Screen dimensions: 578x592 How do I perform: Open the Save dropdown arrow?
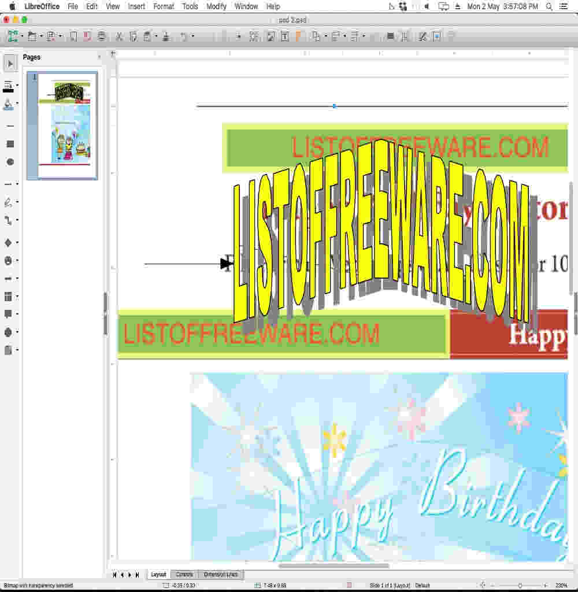point(60,36)
